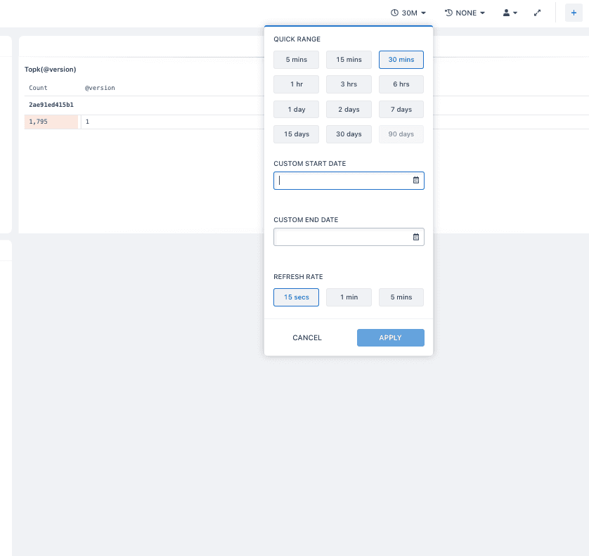
Task: Open calendar for custom start date
Action: (x=416, y=181)
